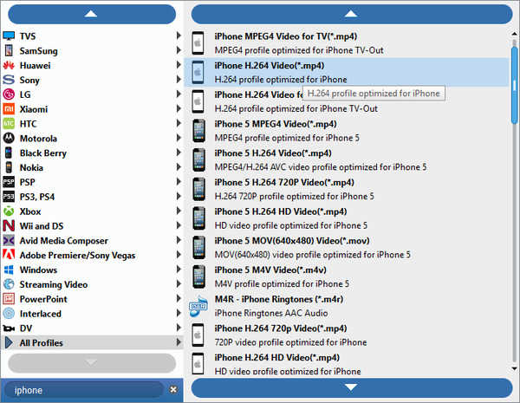Expand the Huawei submenu arrow
Image resolution: width=520 pixels, height=403 pixels.
coord(179,65)
